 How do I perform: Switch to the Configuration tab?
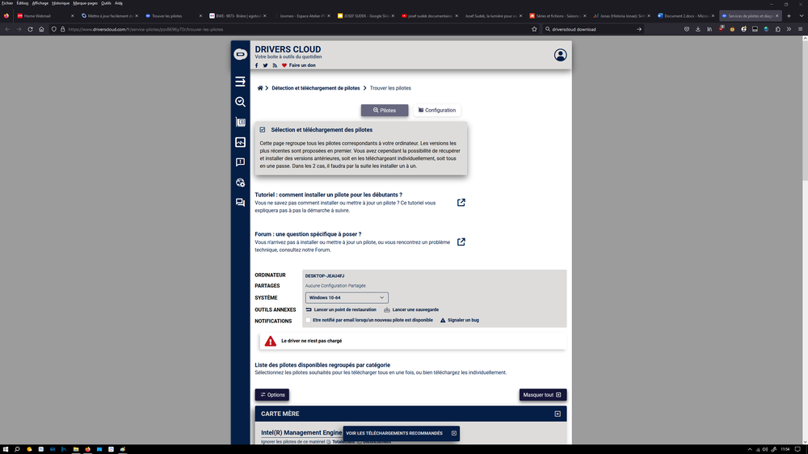437,110
